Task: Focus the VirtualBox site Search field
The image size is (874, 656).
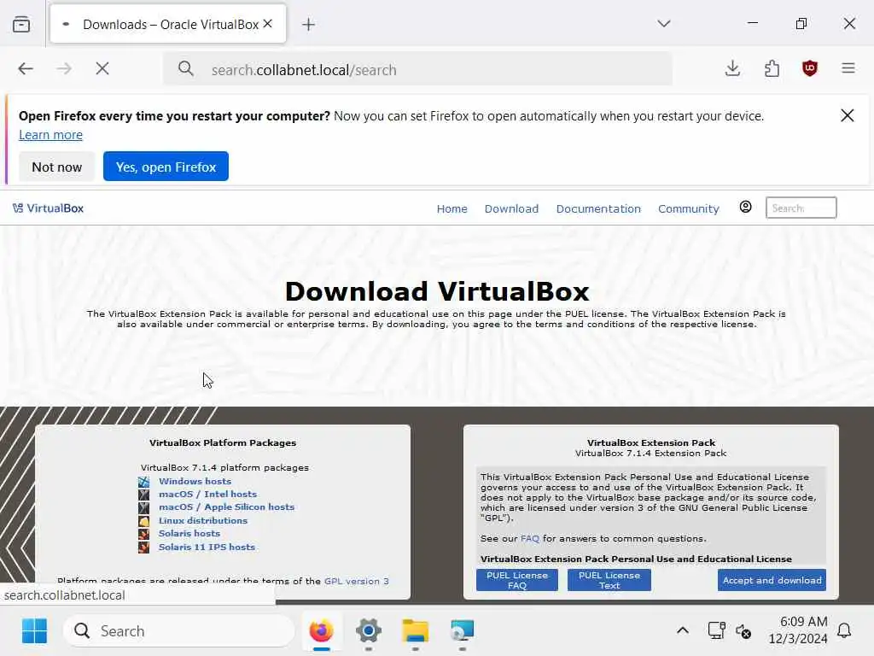Action: tap(801, 208)
